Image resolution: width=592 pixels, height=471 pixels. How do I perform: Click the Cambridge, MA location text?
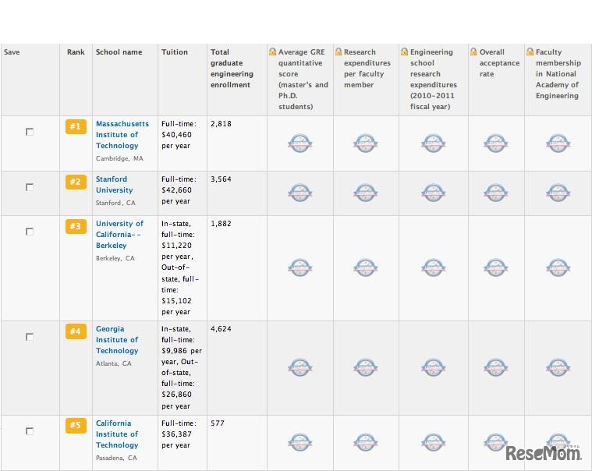119,158
